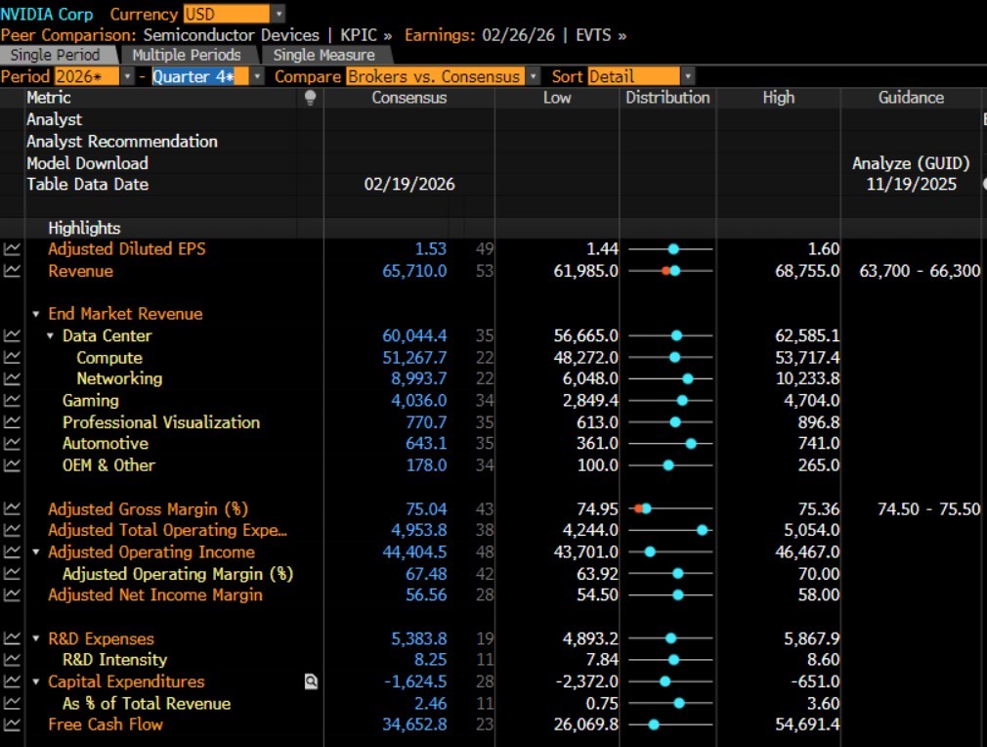Click the lightbulb icon in Metric header
The width and height of the screenshot is (987, 747).
pyautogui.click(x=311, y=98)
